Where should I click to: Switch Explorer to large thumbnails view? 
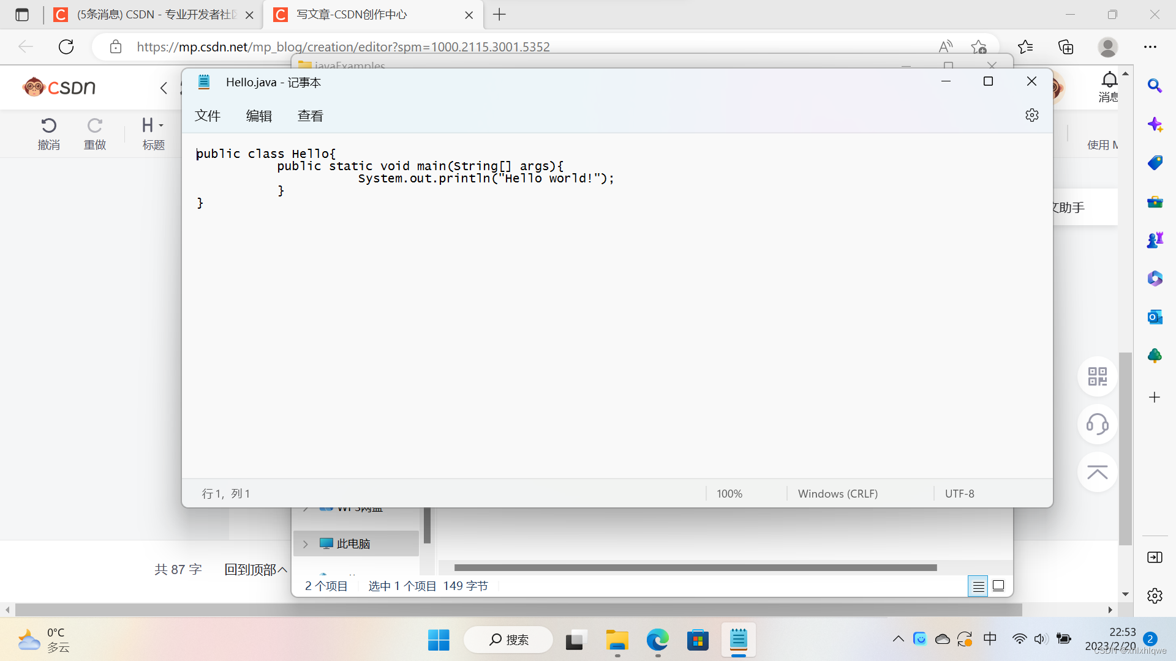[998, 586]
